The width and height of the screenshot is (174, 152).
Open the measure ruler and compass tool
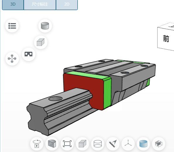pos(113,144)
